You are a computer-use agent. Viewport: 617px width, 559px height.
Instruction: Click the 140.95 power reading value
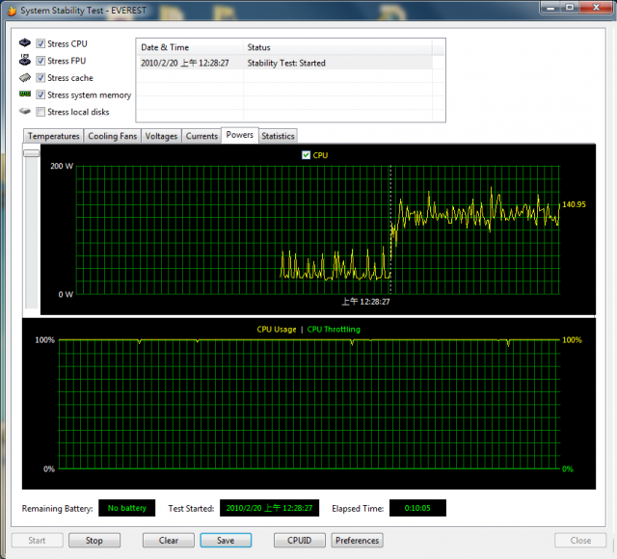pos(574,204)
